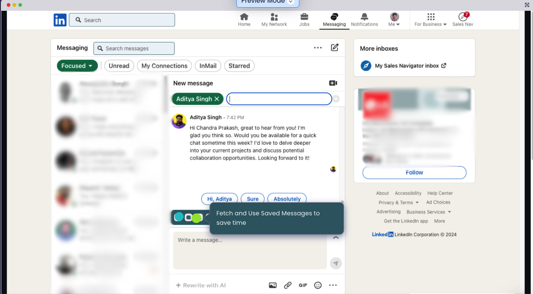Filter by My Connections
Screen dimensions: 533x294
click(164, 66)
